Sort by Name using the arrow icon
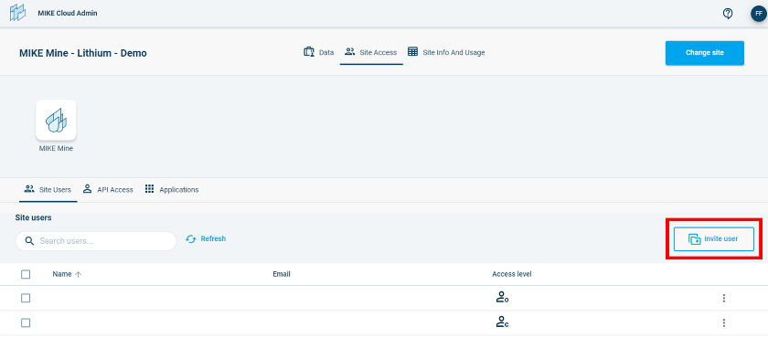Viewport: 768px width, 338px height. tap(78, 274)
